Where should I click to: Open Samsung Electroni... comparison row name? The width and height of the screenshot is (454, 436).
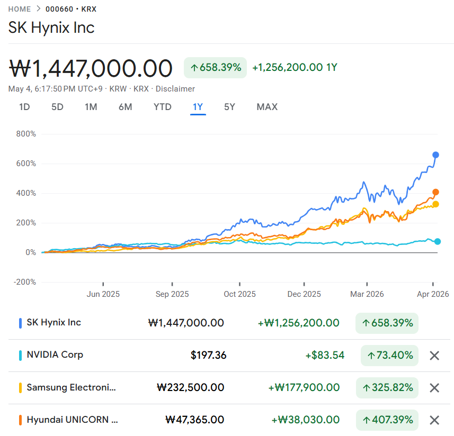click(x=71, y=387)
